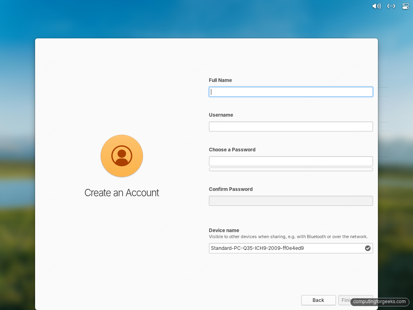Focus the Full Name field
Screen dimensions: 413x310
[291, 92]
